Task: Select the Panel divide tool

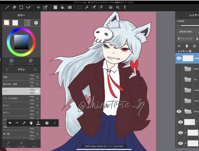Action: coord(111,7)
